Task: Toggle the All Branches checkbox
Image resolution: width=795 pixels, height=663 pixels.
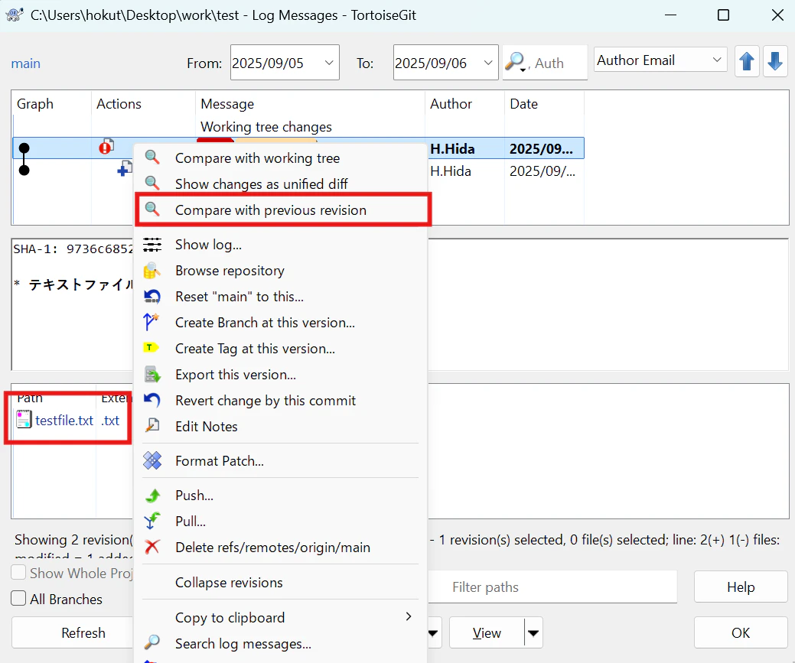Action: click(x=18, y=598)
